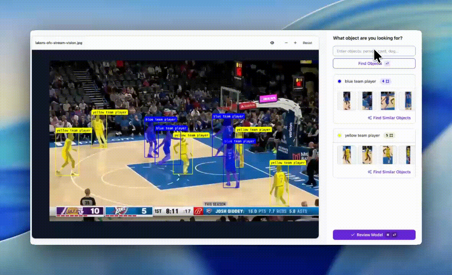Screen dimensions: 452x275
Task: Reset the image view with the Reset control
Action: point(307,43)
